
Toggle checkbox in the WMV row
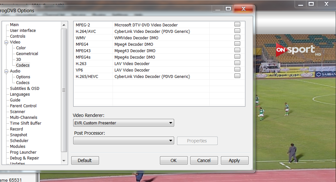[237, 37]
